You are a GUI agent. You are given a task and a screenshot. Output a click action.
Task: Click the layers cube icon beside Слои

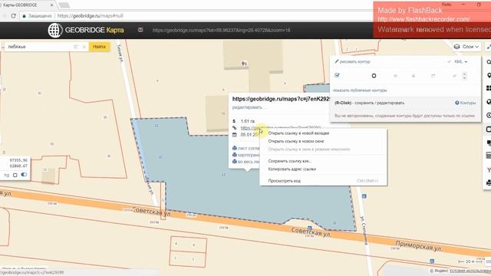pyautogui.click(x=457, y=47)
